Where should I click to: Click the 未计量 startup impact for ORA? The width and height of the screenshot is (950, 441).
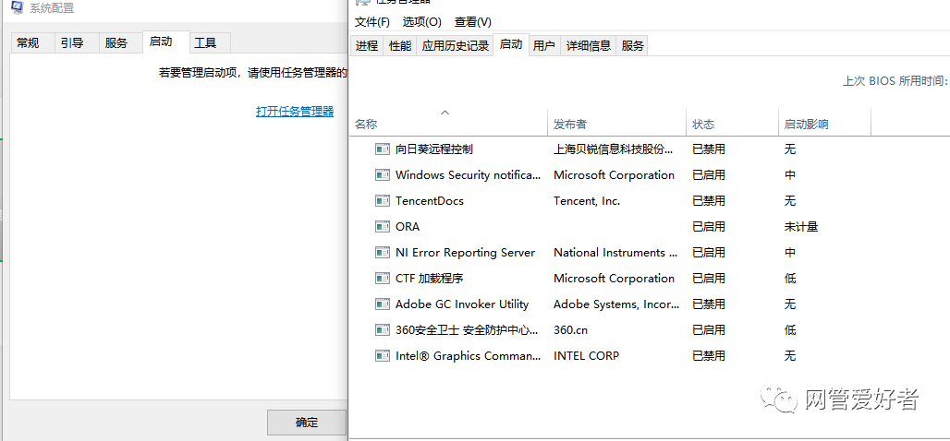(x=801, y=227)
